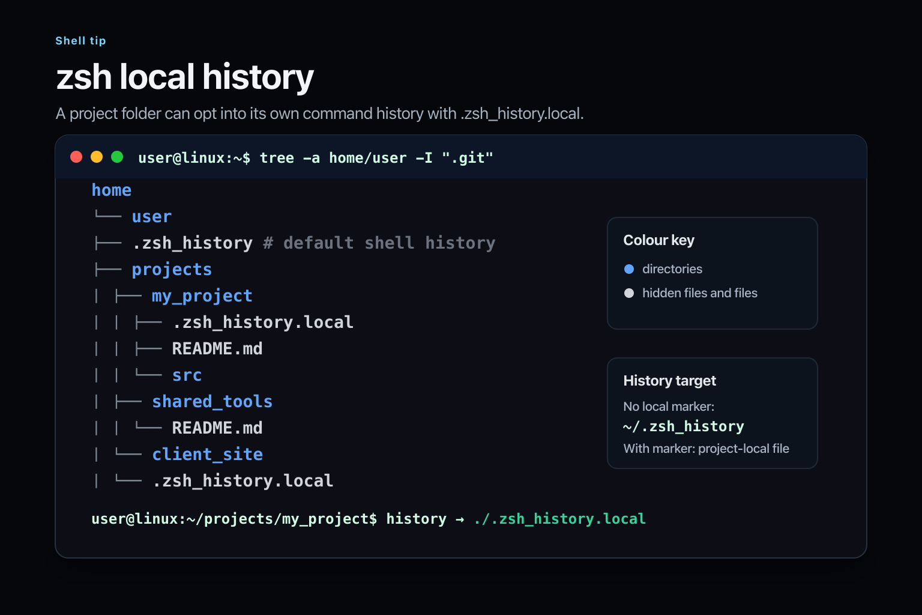Viewport: 922px width, 615px height.
Task: Click the 'zsh local history' title
Action: click(185, 77)
